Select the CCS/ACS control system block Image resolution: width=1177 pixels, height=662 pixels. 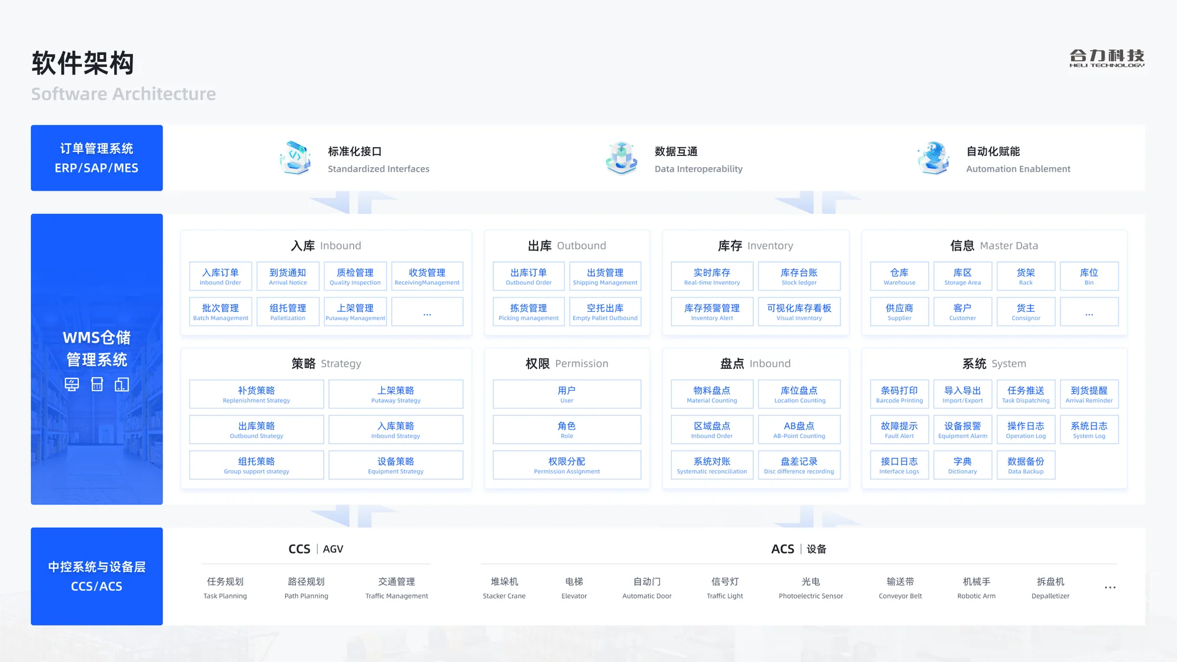(97, 576)
